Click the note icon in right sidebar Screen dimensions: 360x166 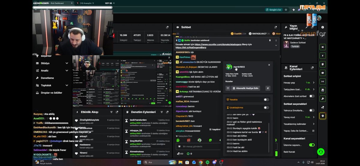point(322,64)
